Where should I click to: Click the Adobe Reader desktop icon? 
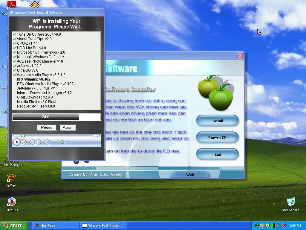coord(11,4)
